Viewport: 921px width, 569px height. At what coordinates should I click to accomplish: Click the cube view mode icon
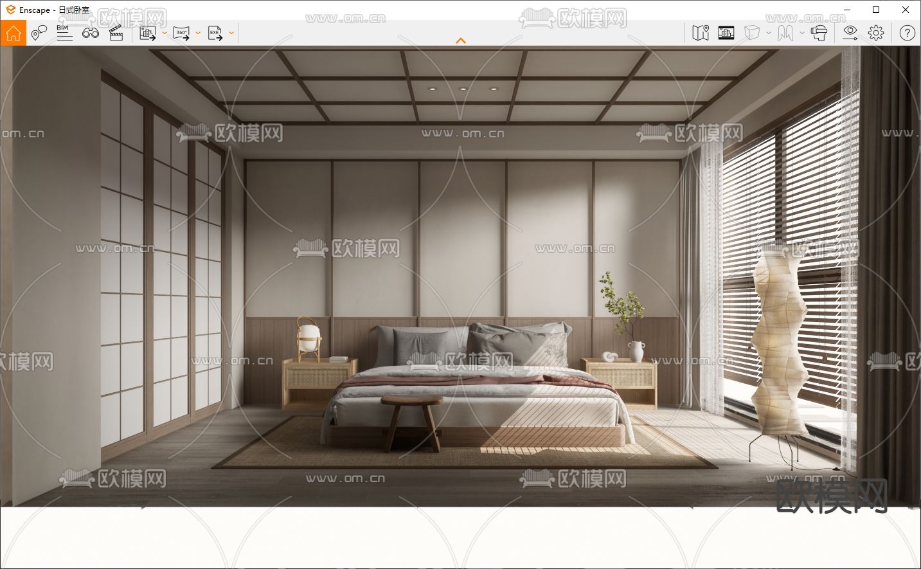[x=752, y=33]
